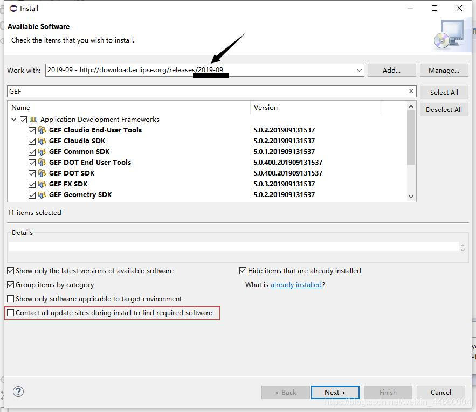The image size is (476, 412).
Task: Click the GEF FX SDK feature icon
Action: click(x=42, y=184)
